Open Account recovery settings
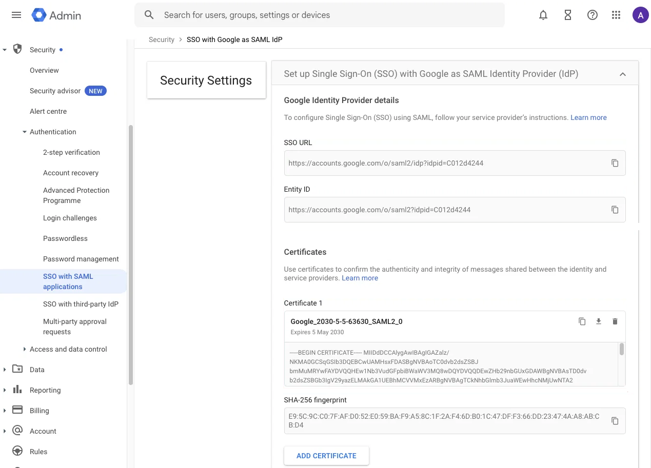The width and height of the screenshot is (651, 468). click(x=71, y=173)
